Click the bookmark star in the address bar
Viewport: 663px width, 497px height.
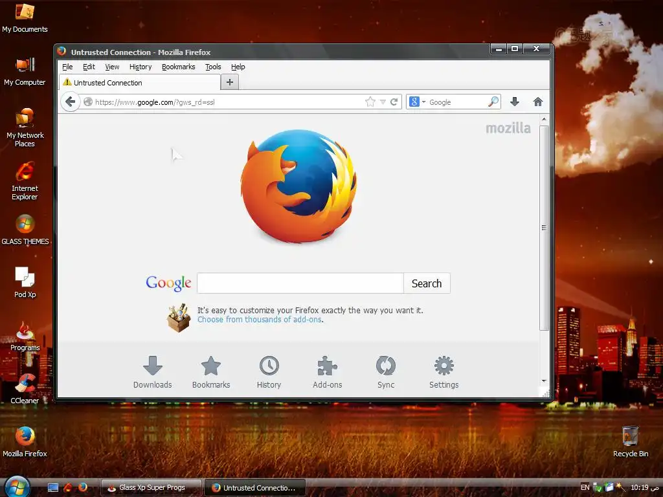370,102
